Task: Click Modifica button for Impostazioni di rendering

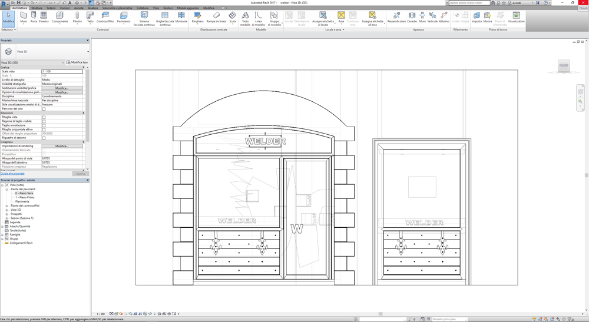Action: (62, 146)
